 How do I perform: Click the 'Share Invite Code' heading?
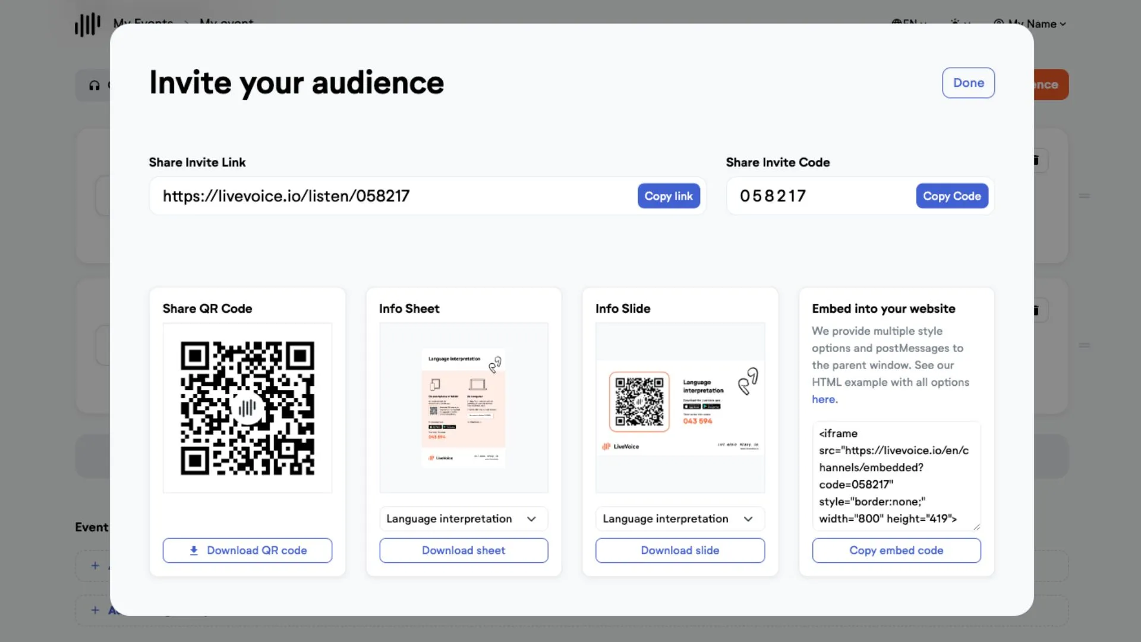click(x=777, y=162)
